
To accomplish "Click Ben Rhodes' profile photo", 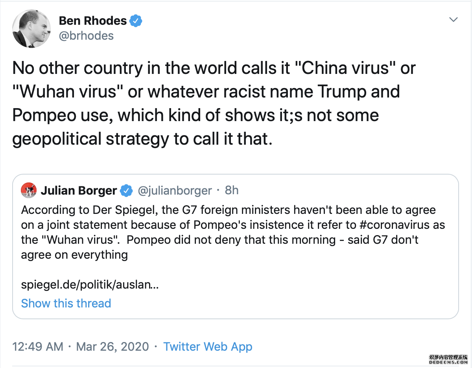I will [x=31, y=28].
